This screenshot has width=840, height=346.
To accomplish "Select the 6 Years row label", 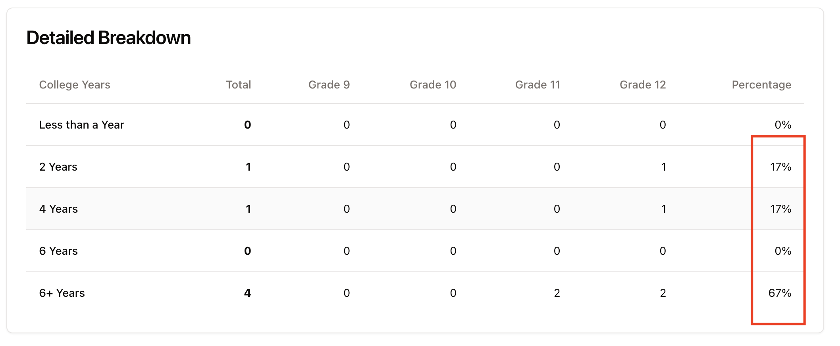I will [58, 251].
